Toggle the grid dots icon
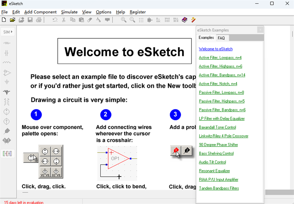Viewport: 294px width, 204px height. click(141, 20)
